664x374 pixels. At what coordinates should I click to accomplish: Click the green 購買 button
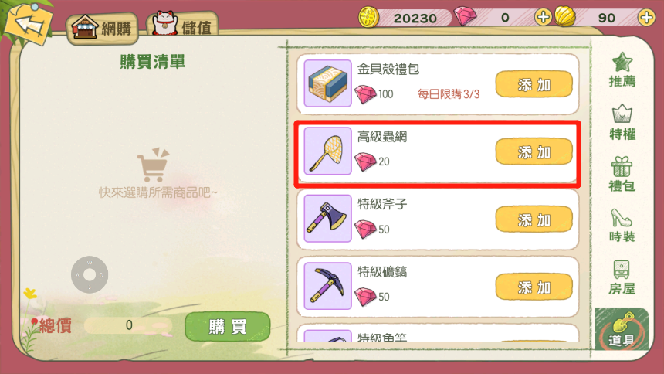point(228,327)
